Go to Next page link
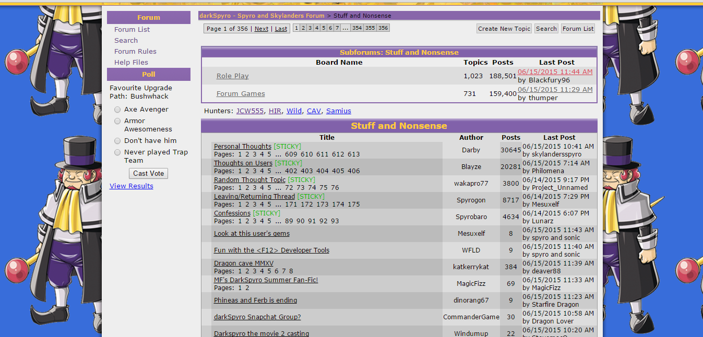Screen dimensions: 703x337 pos(261,29)
